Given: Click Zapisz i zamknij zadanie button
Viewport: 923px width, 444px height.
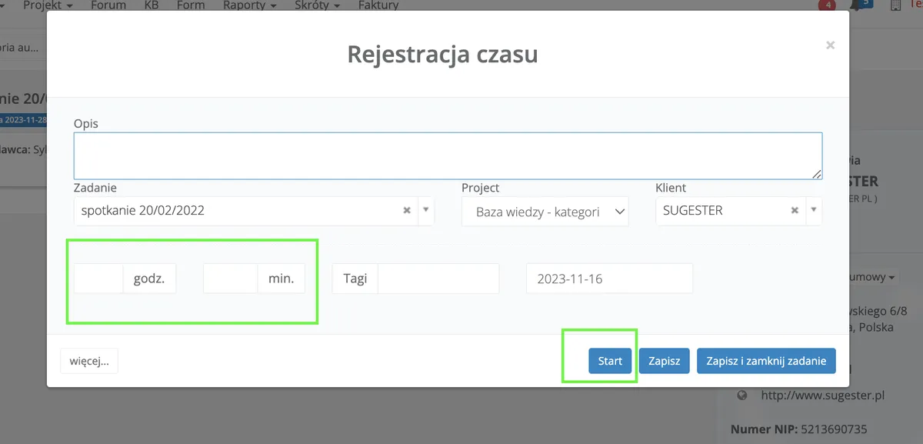Looking at the screenshot, I should 766,361.
